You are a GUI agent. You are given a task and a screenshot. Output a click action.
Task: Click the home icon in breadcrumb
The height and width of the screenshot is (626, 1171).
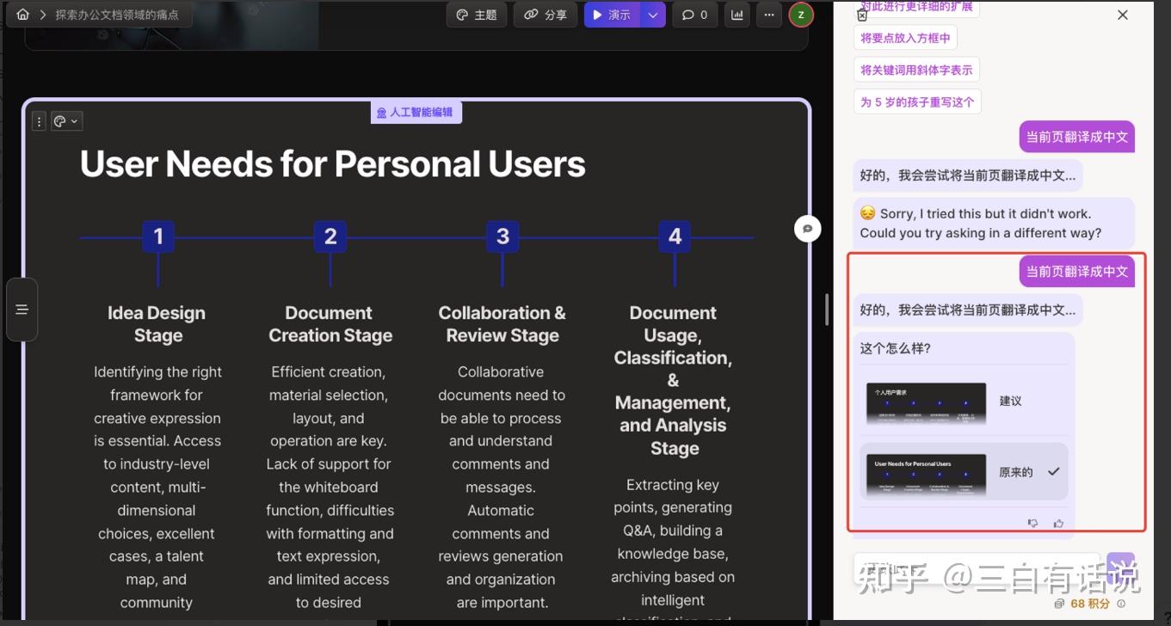(x=23, y=14)
